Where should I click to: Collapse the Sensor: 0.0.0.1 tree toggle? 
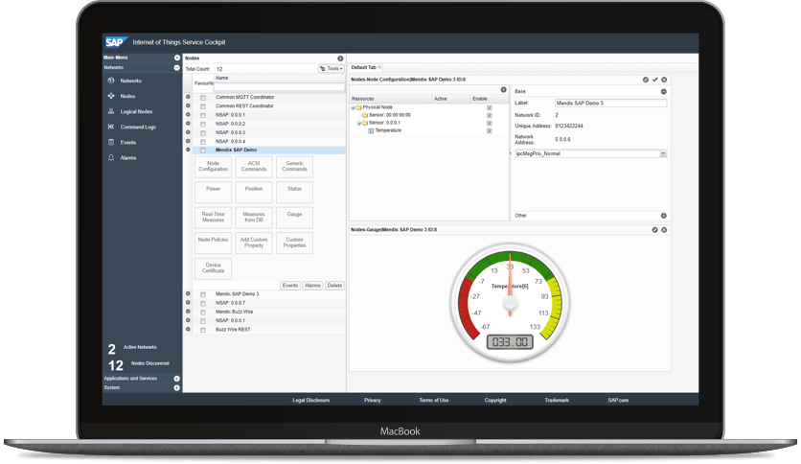tap(358, 123)
